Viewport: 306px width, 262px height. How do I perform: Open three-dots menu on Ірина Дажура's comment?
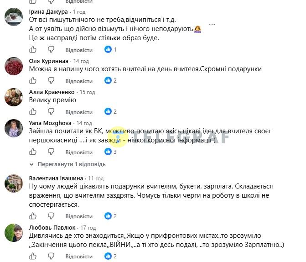pos(212,25)
